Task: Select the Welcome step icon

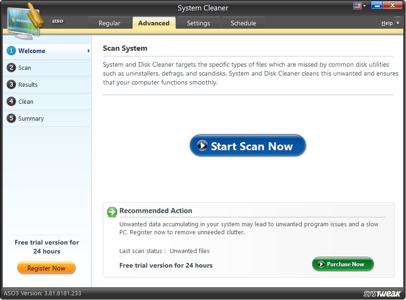Action: 11,51
